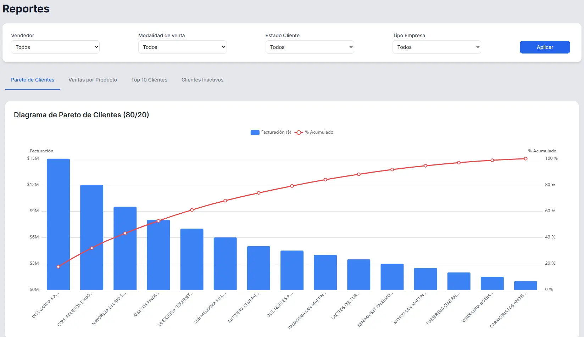Open the Vendedor dropdown
The width and height of the screenshot is (584, 337).
pos(55,47)
